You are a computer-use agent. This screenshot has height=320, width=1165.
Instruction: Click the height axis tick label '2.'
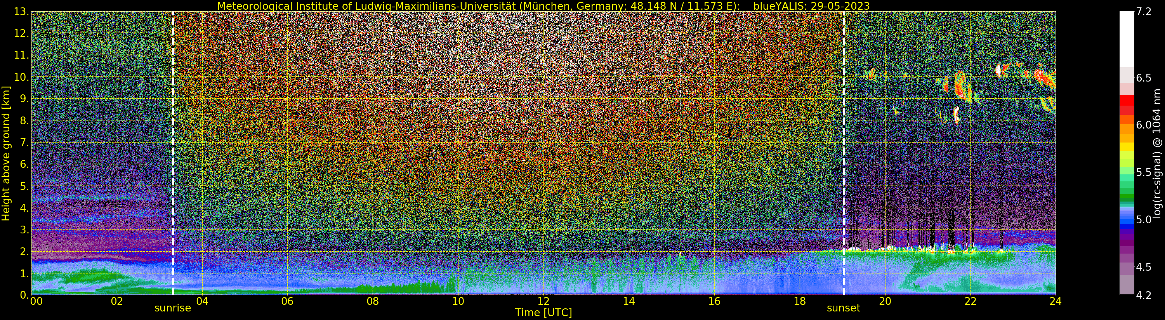pos(24,251)
